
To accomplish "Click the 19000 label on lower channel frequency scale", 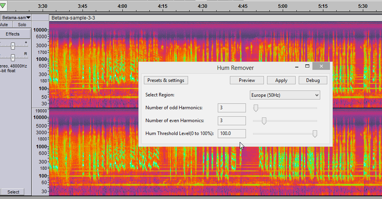I will click(41, 111).
